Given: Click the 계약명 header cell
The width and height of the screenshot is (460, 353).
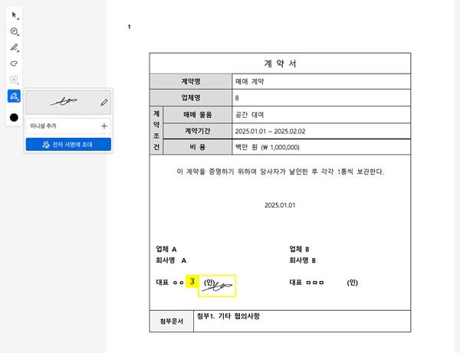Looking at the screenshot, I should (191, 82).
